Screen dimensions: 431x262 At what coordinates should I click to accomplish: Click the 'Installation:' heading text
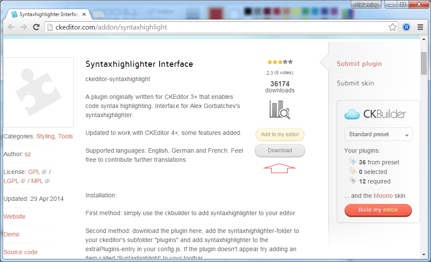pos(101,195)
